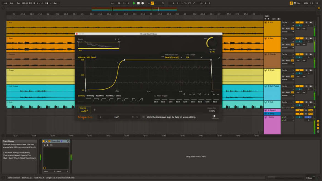The height and width of the screenshot is (181, 322).
Task: Start playback with the green Play button
Action: pos(134,3)
